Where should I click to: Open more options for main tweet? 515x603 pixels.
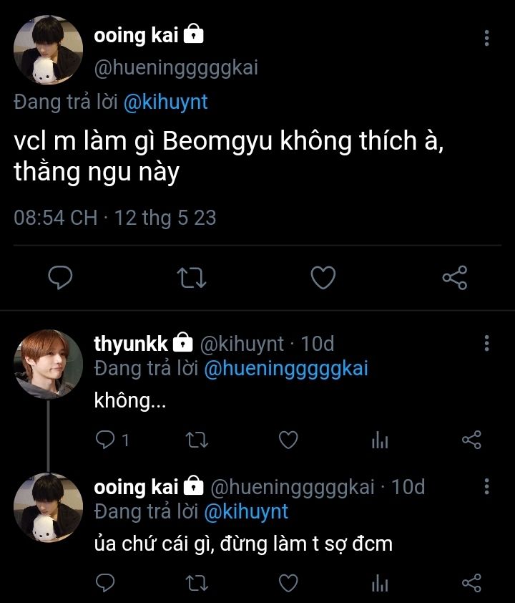click(486, 37)
